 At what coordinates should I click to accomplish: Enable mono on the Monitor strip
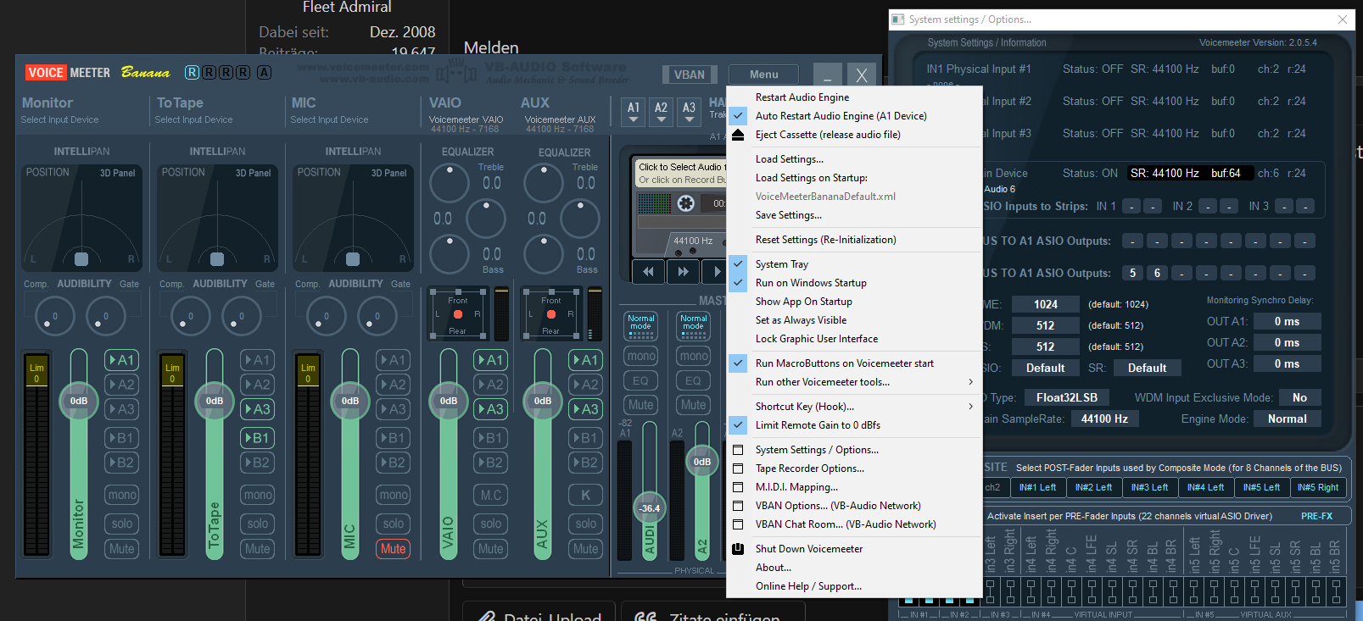point(121,495)
